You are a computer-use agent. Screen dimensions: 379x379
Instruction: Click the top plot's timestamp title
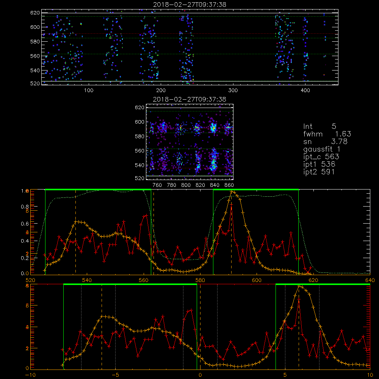(x=190, y=5)
